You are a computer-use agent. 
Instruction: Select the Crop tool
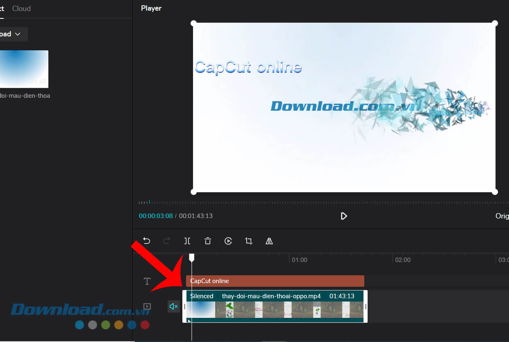click(x=249, y=241)
